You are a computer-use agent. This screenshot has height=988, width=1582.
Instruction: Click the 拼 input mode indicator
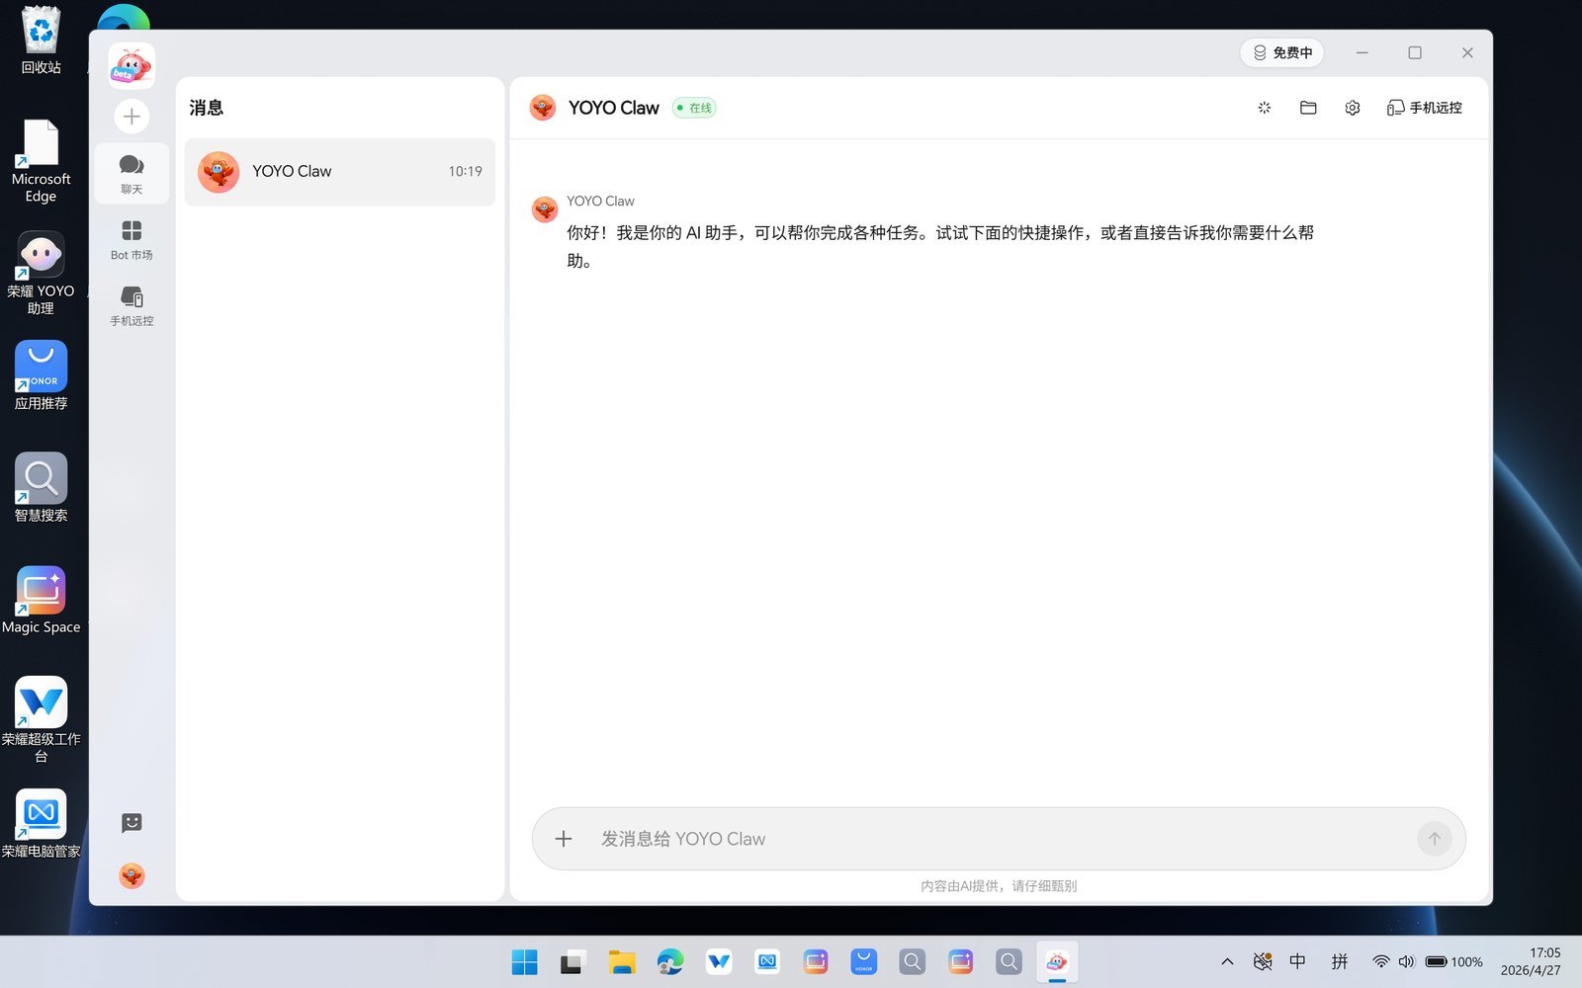coord(1340,961)
